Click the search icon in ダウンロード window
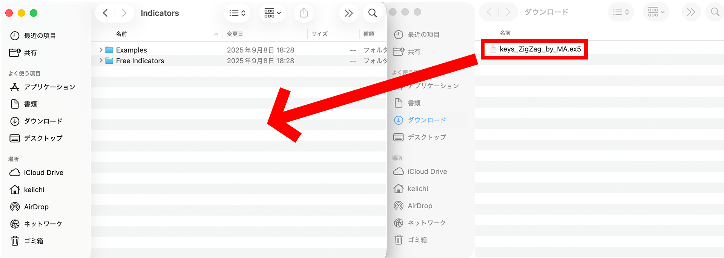This screenshot has width=724, height=258. 715,12
